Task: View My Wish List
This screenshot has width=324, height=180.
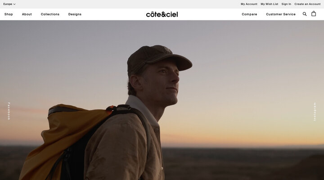Action: pos(270,4)
